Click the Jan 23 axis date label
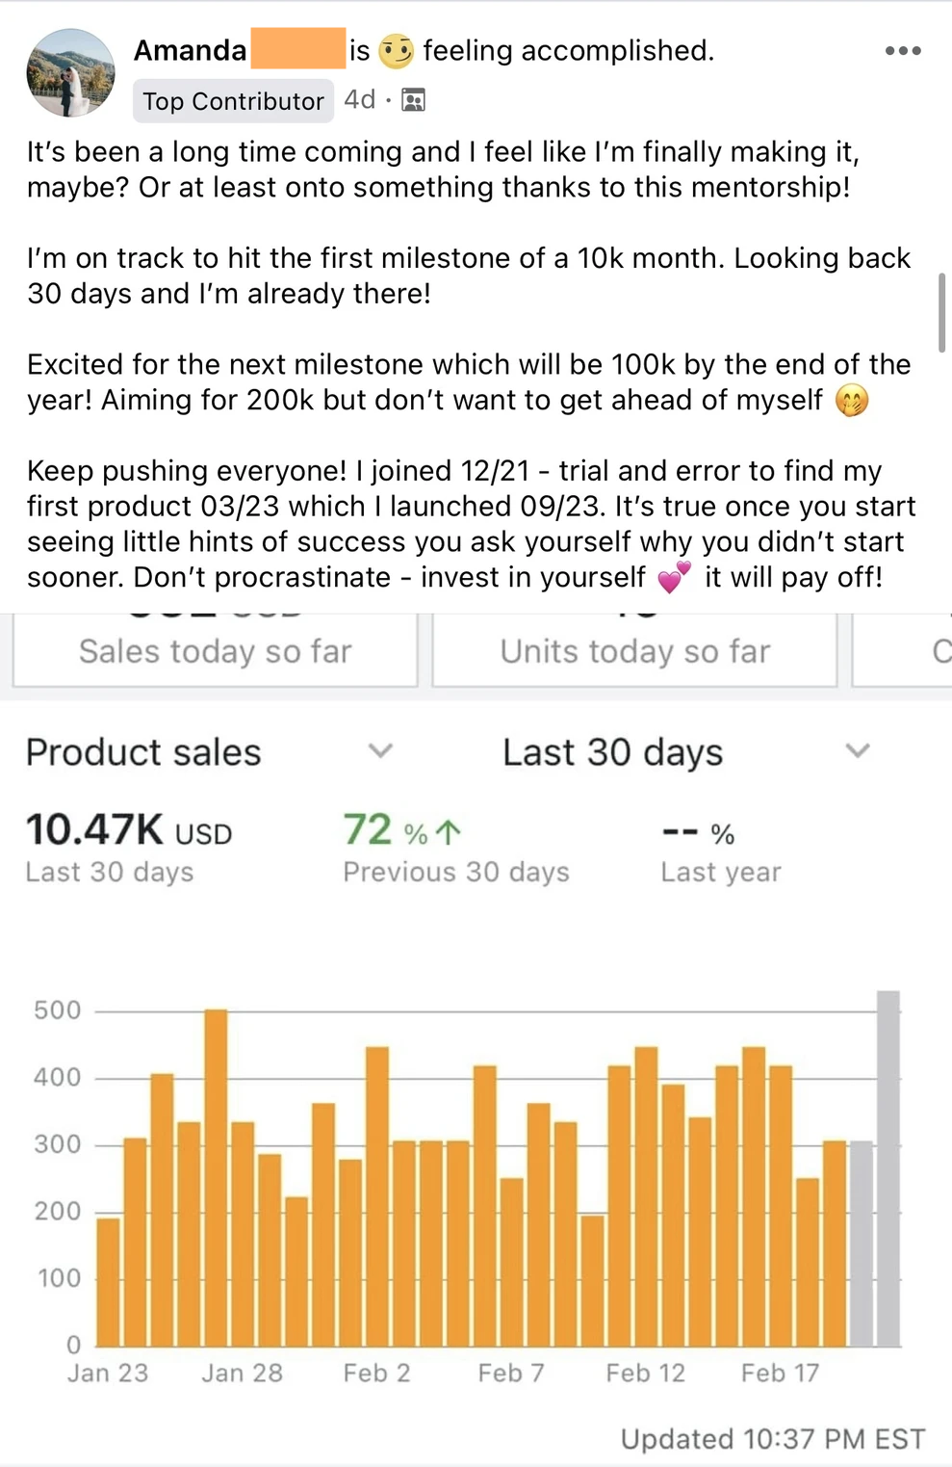The image size is (952, 1467). click(108, 1373)
